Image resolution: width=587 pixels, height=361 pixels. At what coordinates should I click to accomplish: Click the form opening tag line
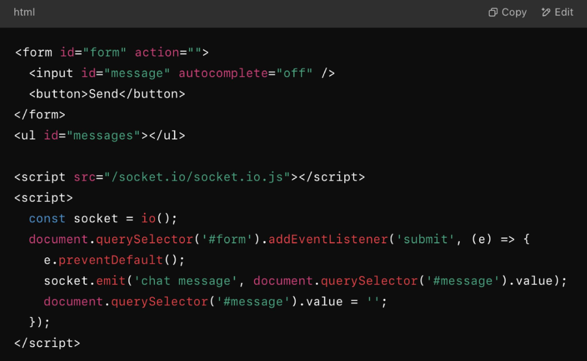pos(112,52)
